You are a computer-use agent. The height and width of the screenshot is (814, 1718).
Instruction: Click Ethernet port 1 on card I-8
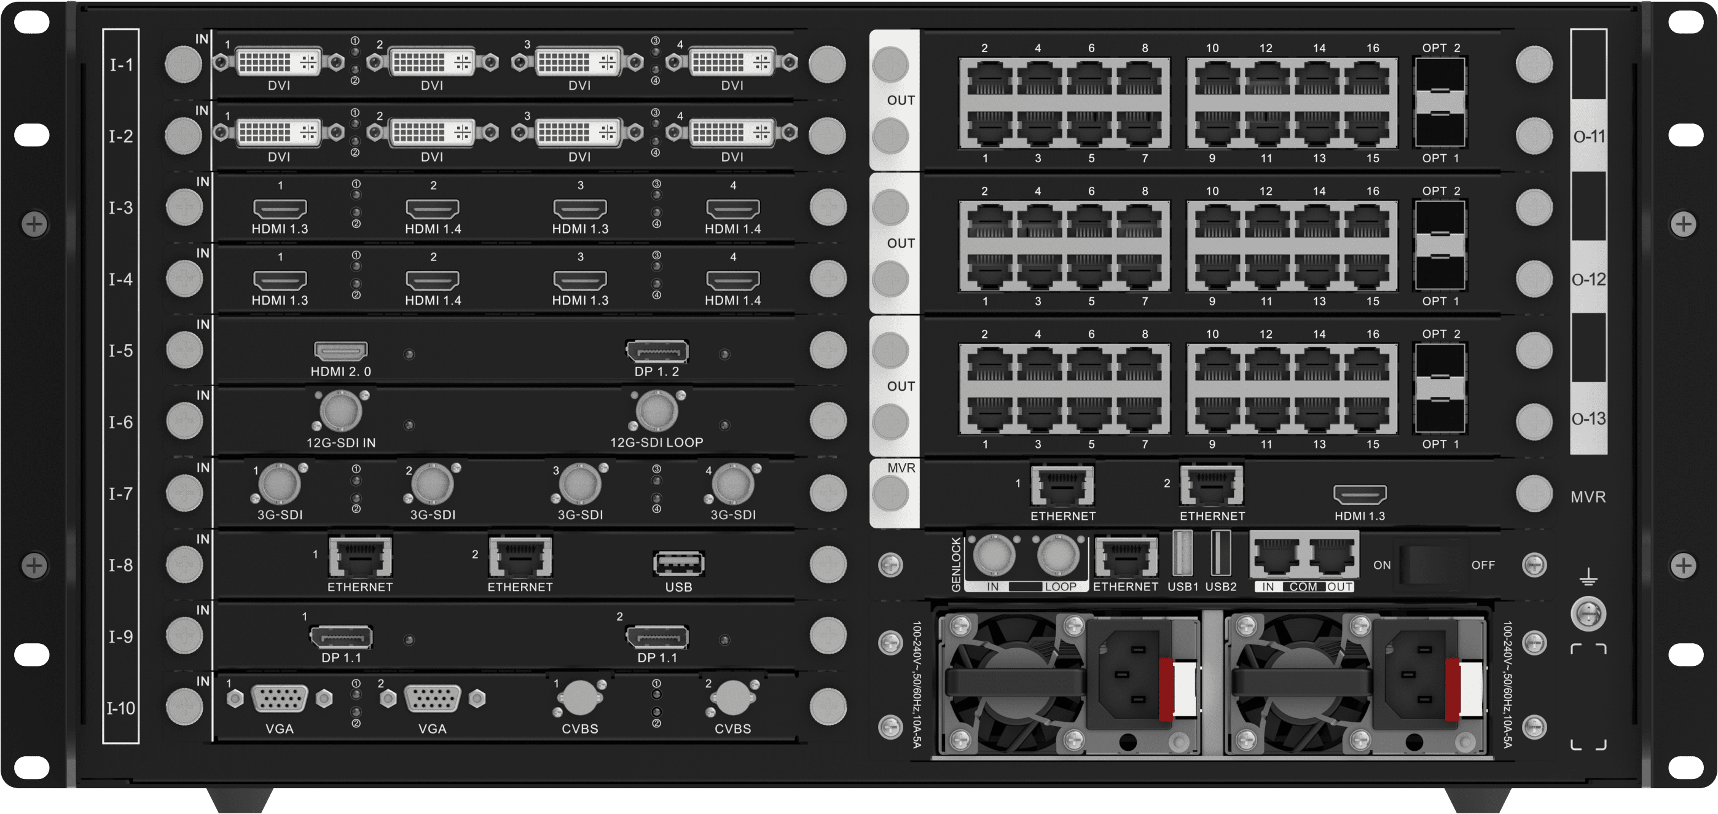(x=360, y=557)
